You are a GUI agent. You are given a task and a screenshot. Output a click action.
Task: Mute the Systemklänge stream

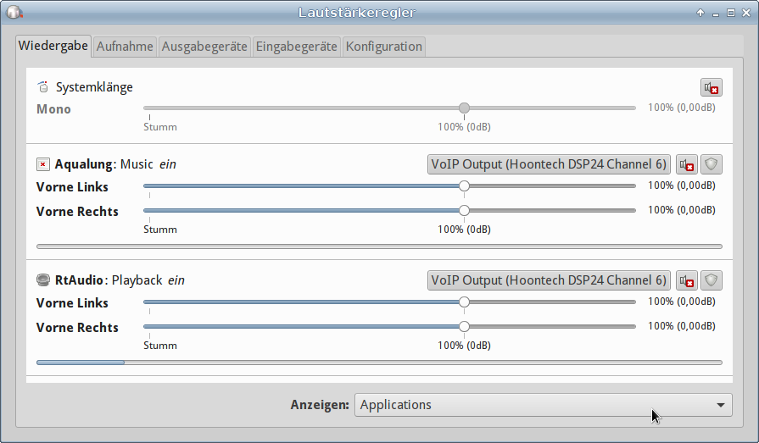pos(711,87)
